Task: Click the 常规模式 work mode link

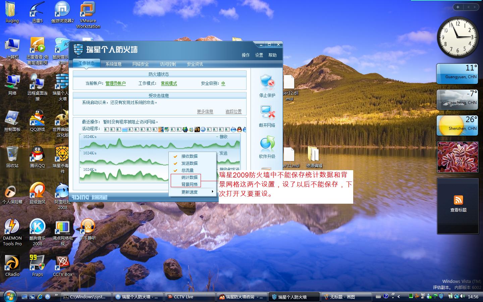Action: pos(169,84)
